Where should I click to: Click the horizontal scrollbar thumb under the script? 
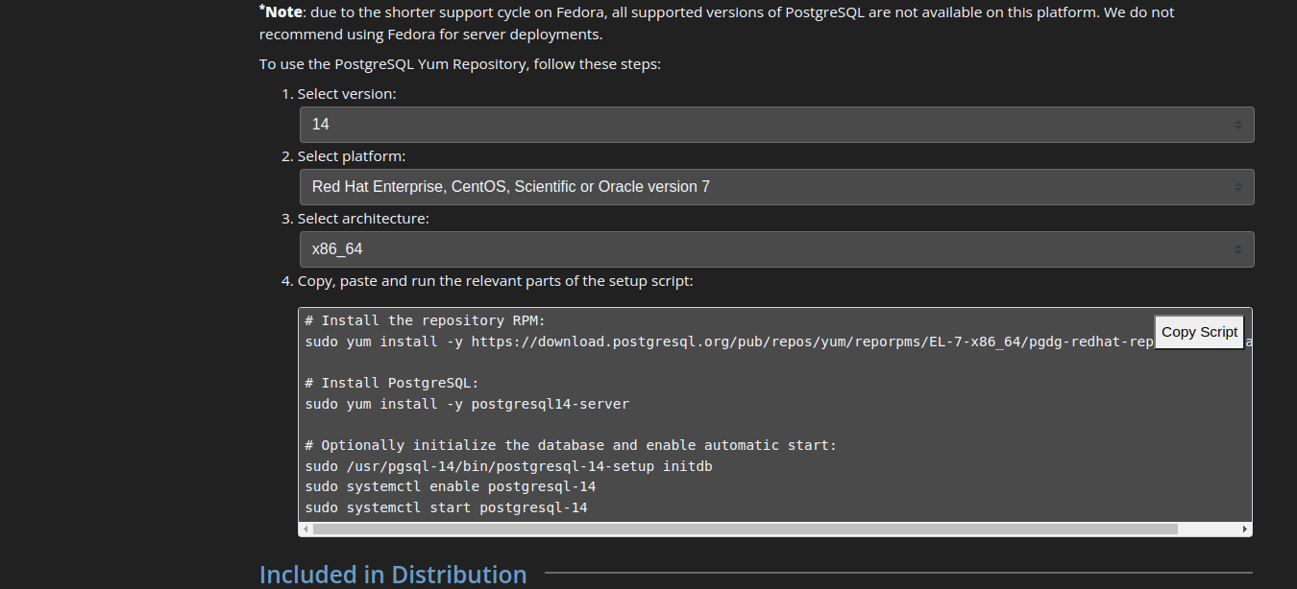pos(745,529)
